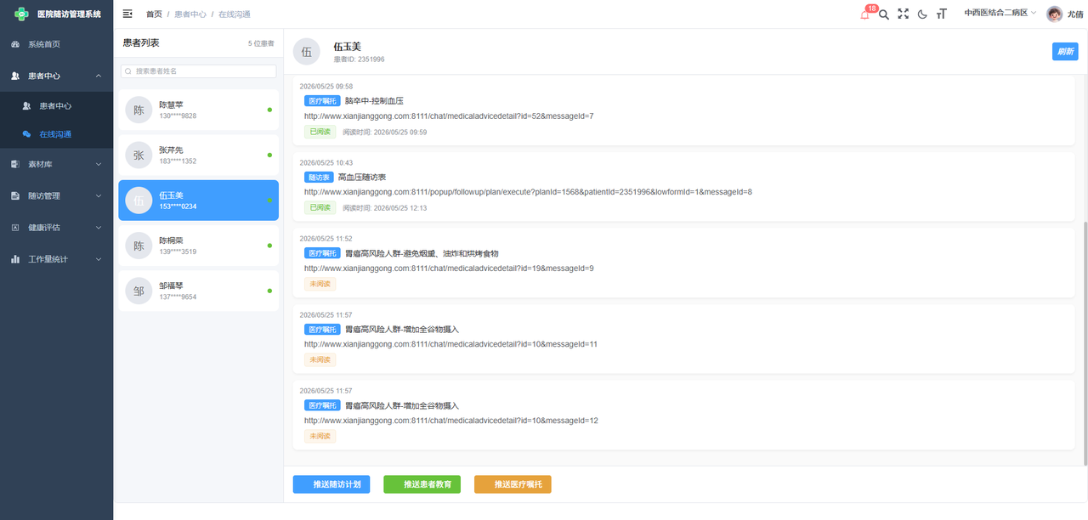Click 推送医疗嘱托 button
The height and width of the screenshot is (520, 1088).
[x=513, y=484]
